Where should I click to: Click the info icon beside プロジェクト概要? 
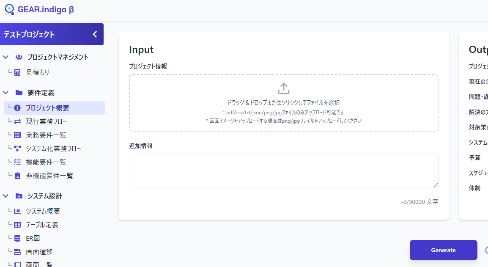(x=17, y=108)
